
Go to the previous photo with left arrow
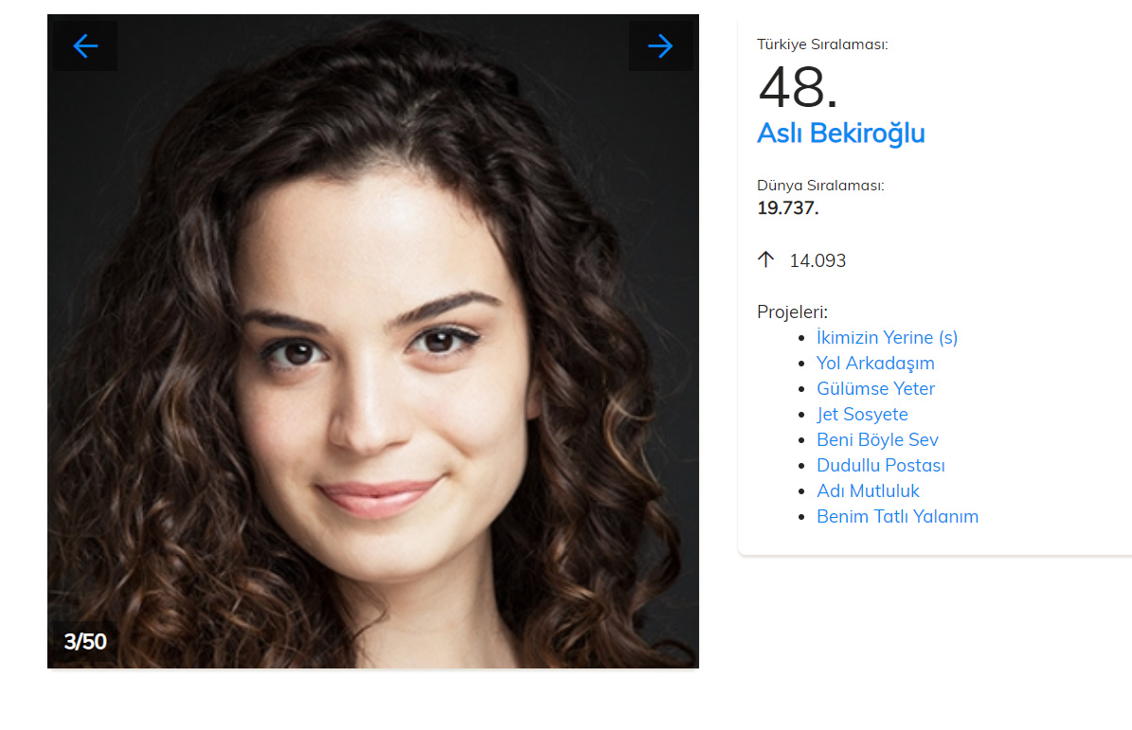coord(85,45)
